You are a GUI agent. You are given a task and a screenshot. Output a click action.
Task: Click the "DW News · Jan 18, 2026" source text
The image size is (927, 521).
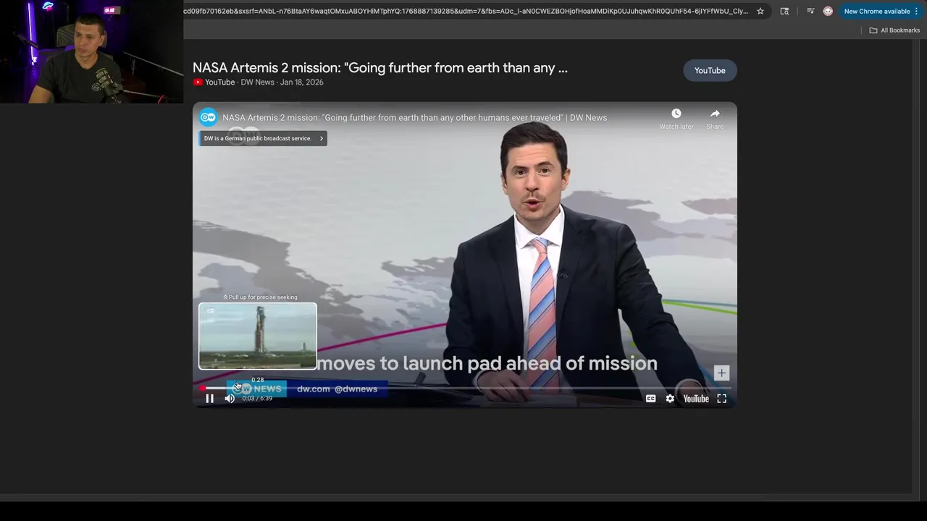[282, 82]
